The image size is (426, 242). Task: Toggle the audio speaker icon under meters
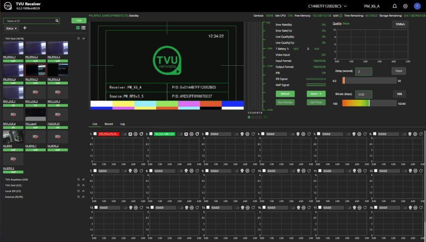pos(265,117)
